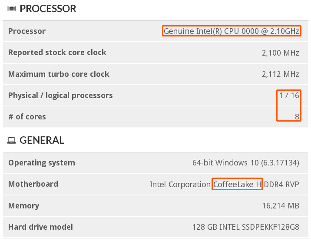Select the Operating system label
Image resolution: width=311 pixels, height=241 pixels.
tap(42, 163)
